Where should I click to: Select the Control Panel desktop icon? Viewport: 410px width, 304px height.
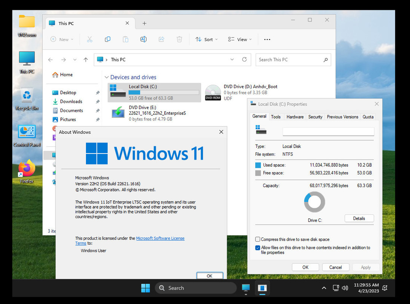pyautogui.click(x=27, y=136)
